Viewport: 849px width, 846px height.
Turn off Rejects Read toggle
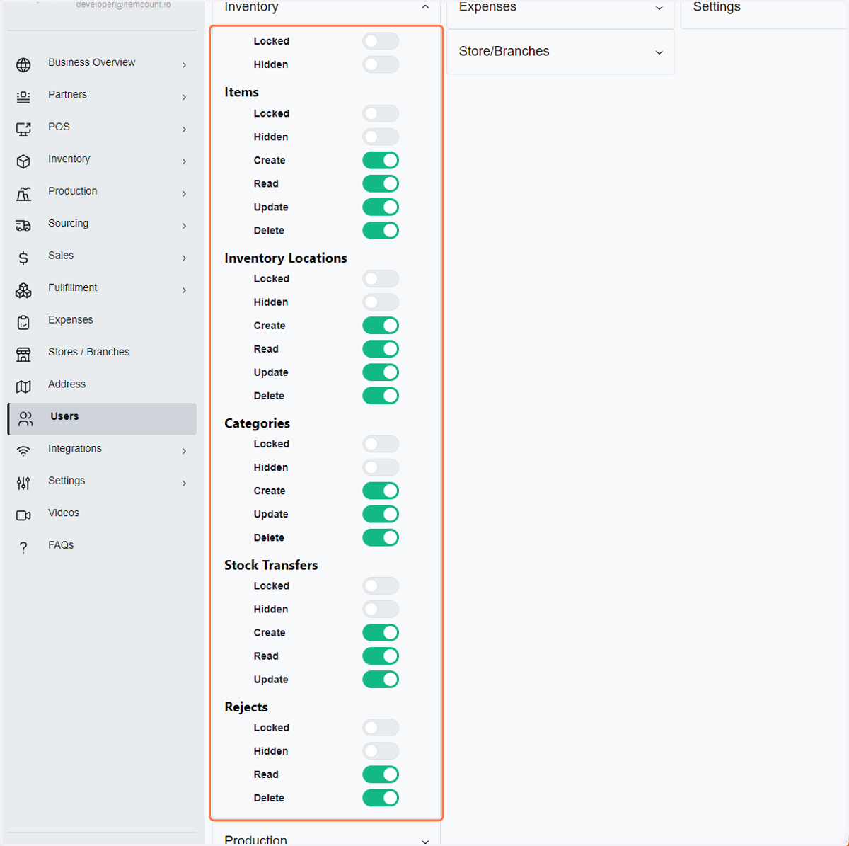coord(381,774)
